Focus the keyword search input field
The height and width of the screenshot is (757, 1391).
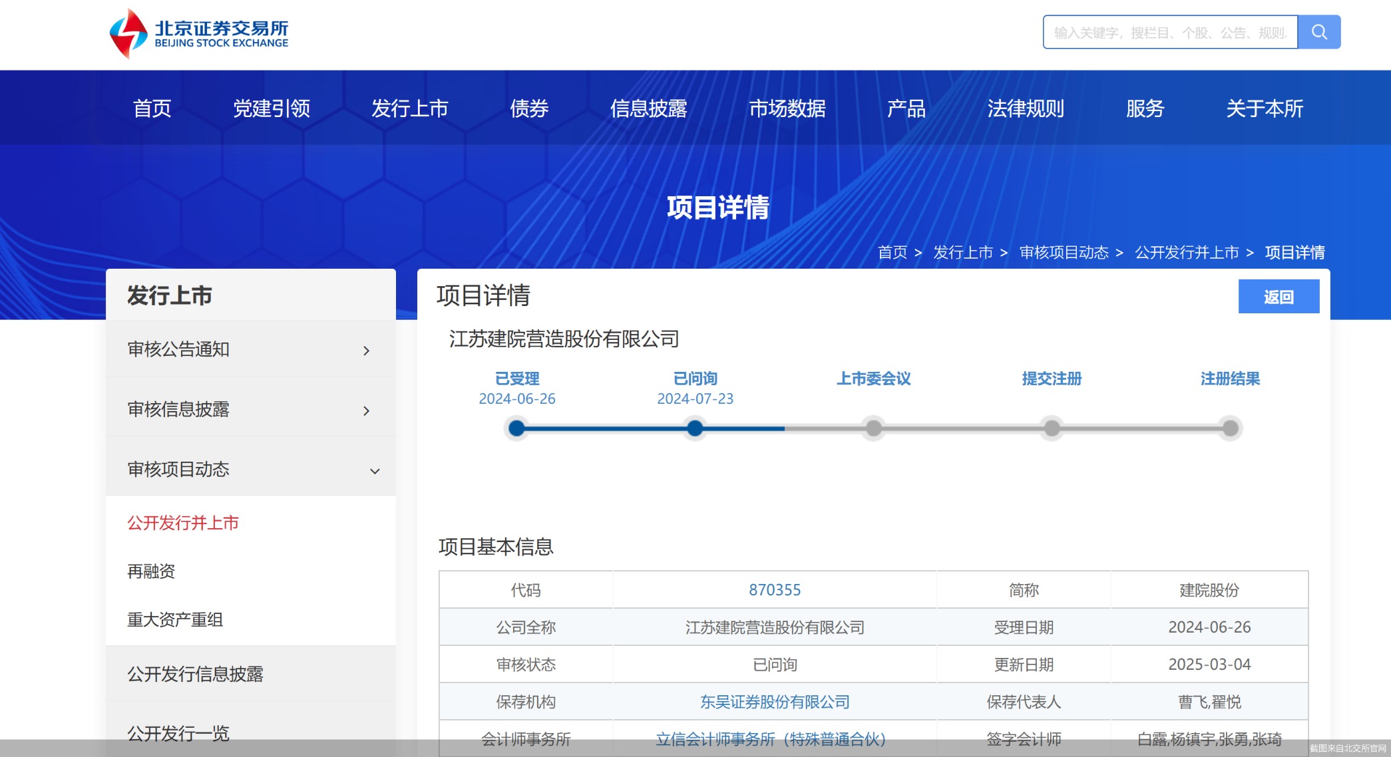point(1170,32)
